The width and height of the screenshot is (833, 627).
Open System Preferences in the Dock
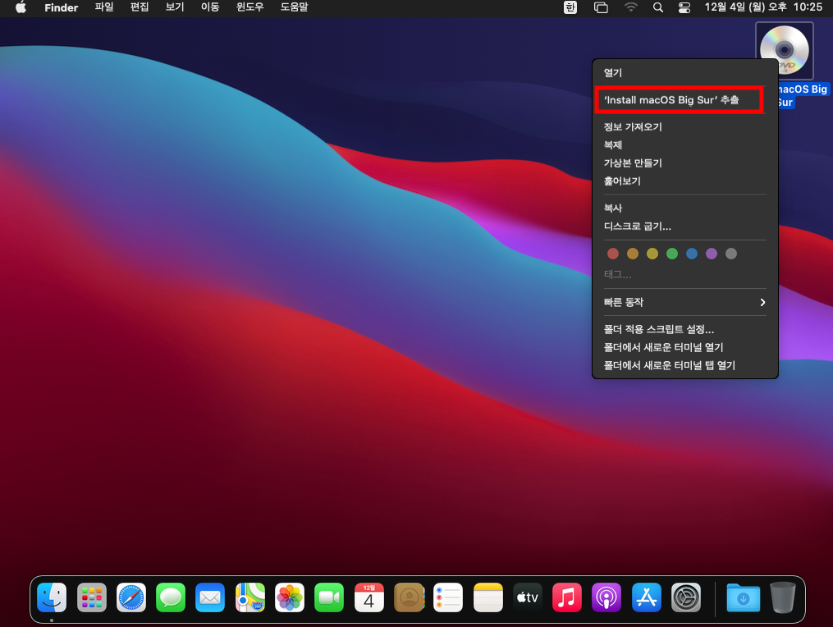(x=686, y=597)
